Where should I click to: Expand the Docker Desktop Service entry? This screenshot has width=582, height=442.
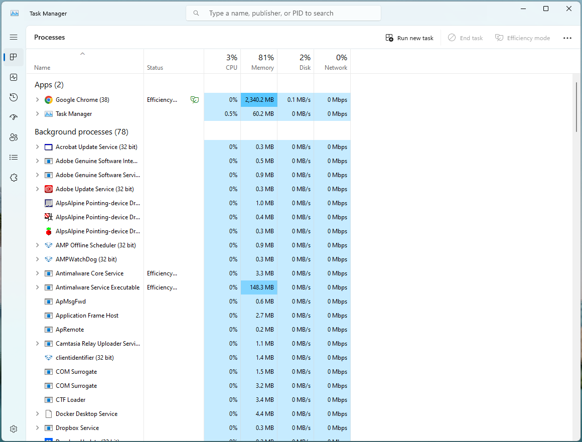[37, 413]
